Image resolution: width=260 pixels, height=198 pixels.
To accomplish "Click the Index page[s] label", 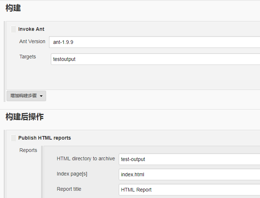I will click(x=72, y=174).
